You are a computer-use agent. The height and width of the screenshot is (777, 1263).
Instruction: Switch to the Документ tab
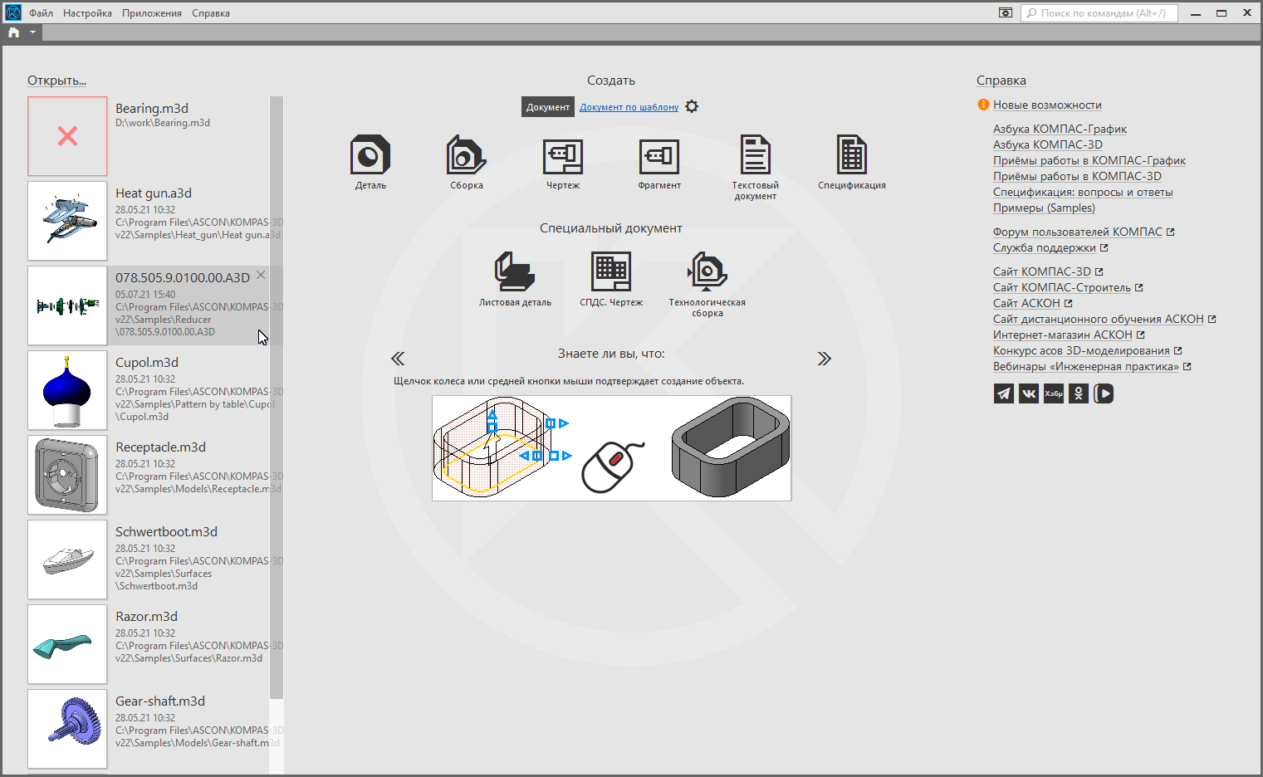(547, 107)
